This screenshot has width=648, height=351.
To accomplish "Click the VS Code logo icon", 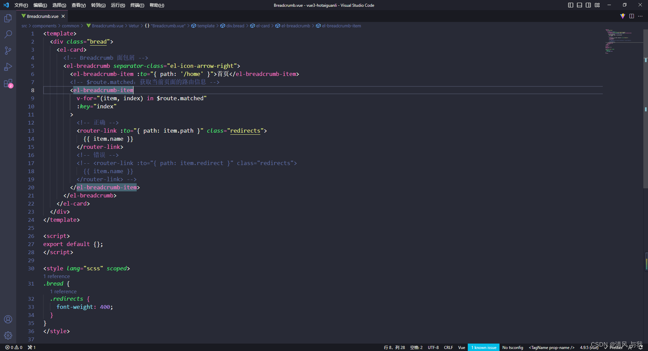I will (6, 5).
